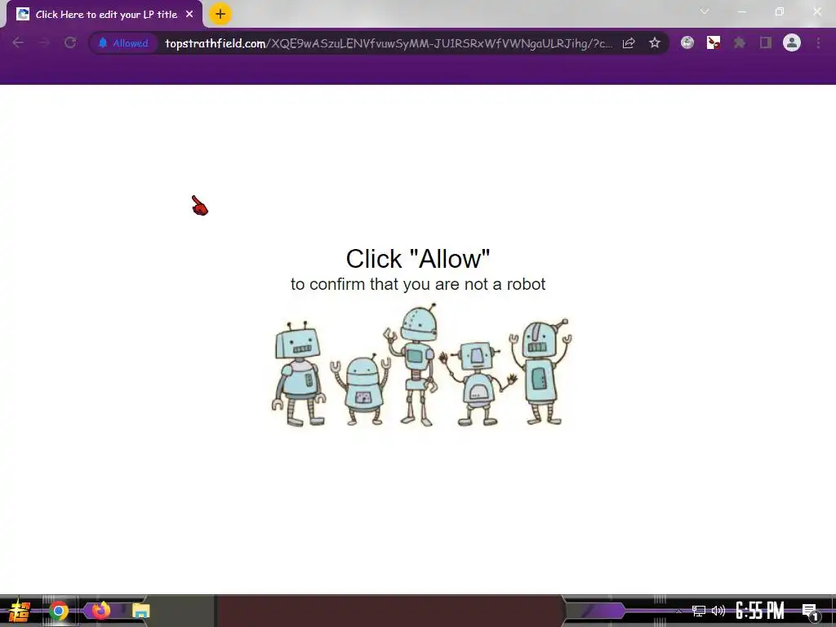Minimize the Chrome window
This screenshot has height=627, width=836.
pyautogui.click(x=741, y=11)
